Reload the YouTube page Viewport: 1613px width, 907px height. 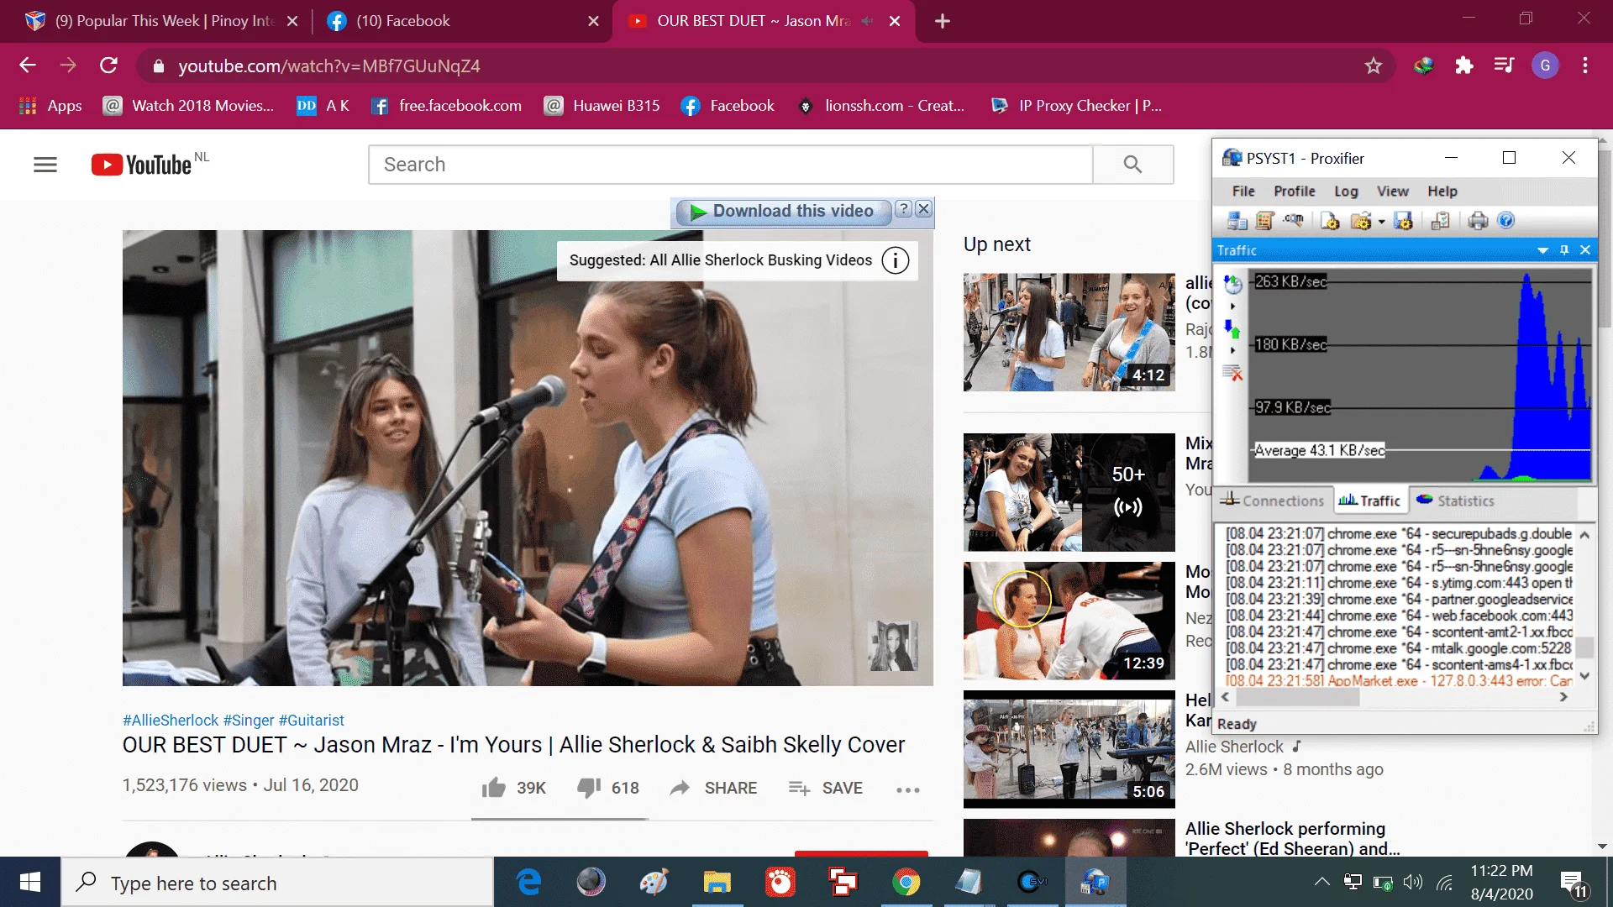tap(108, 66)
